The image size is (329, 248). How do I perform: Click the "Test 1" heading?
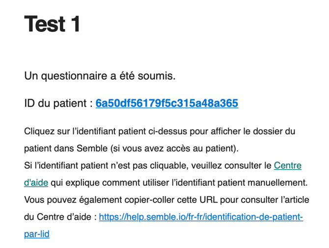pyautogui.click(x=52, y=24)
